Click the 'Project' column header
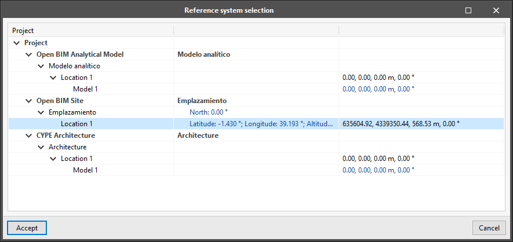The image size is (513, 242). click(91, 31)
